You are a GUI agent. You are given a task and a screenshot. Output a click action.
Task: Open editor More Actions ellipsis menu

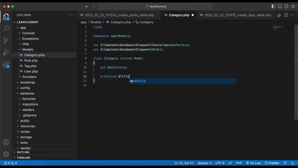pyautogui.click(x=292, y=15)
